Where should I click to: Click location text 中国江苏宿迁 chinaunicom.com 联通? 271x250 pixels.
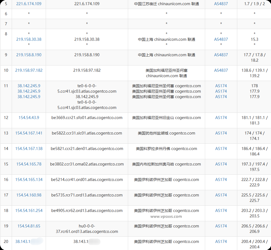click(167, 4)
